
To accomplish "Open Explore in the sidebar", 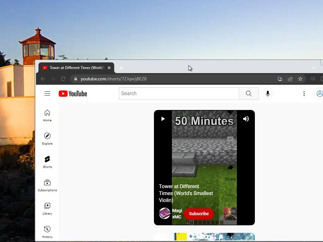I will 47,139.
